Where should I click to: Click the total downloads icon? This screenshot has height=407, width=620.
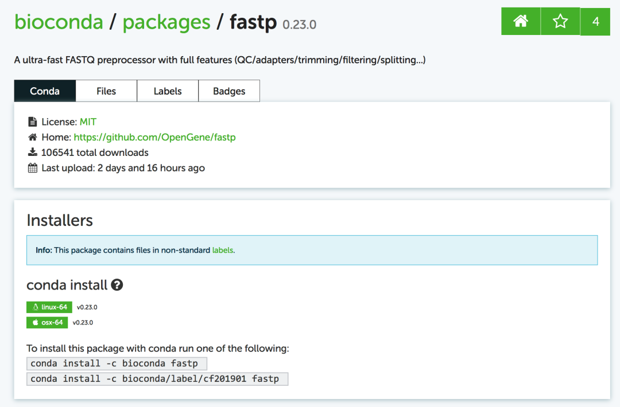32,152
